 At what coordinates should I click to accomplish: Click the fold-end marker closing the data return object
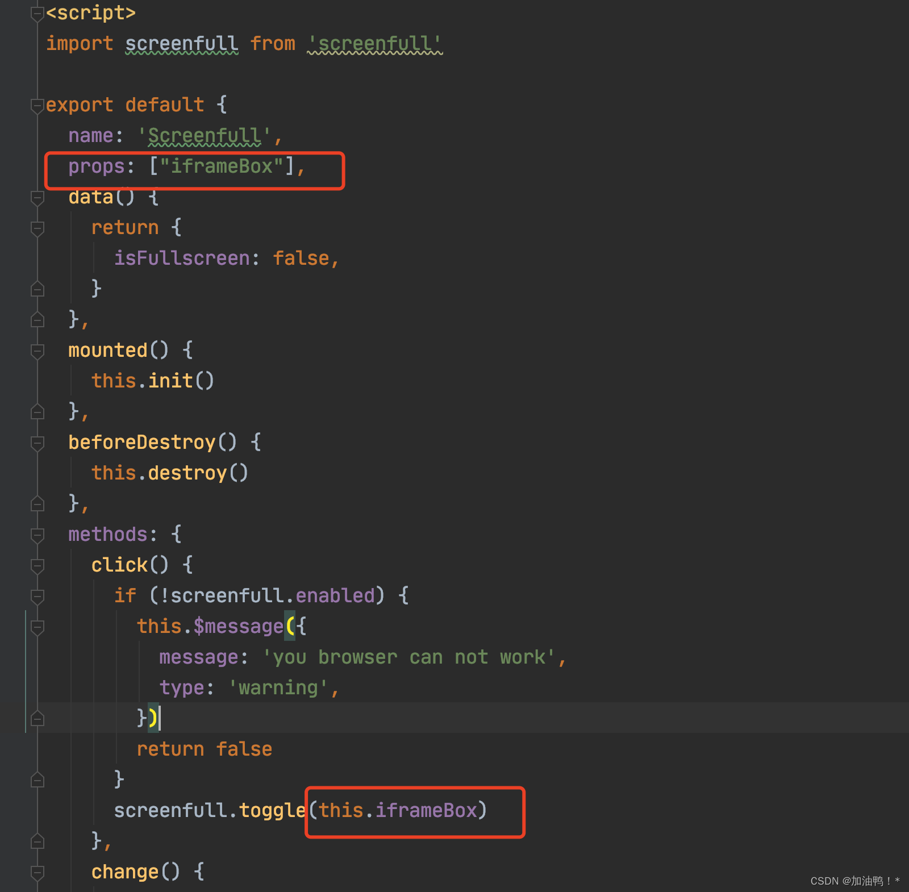tap(37, 289)
